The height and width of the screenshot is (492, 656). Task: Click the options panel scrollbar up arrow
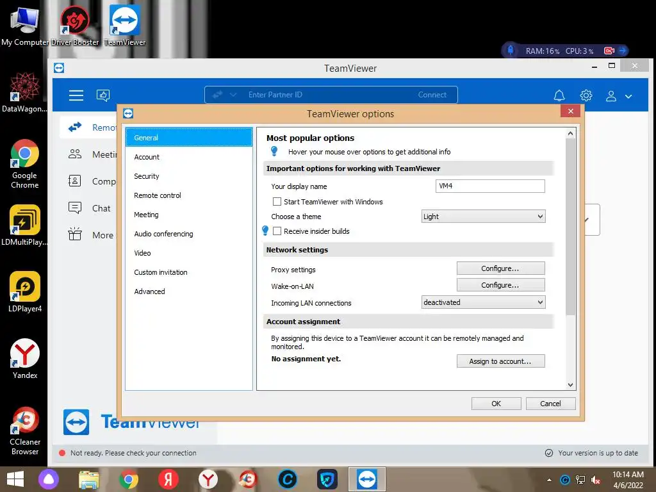pos(570,133)
